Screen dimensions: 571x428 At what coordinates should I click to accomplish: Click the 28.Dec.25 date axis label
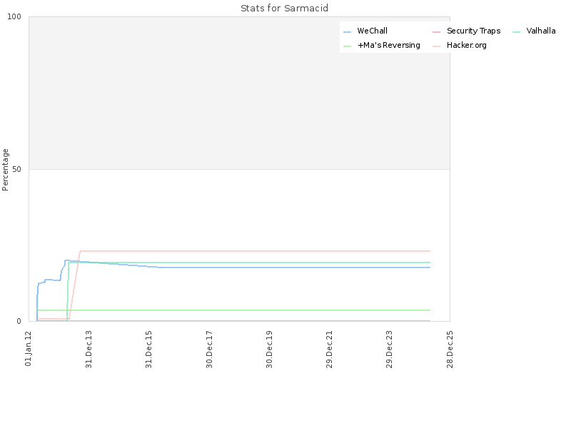pos(450,350)
